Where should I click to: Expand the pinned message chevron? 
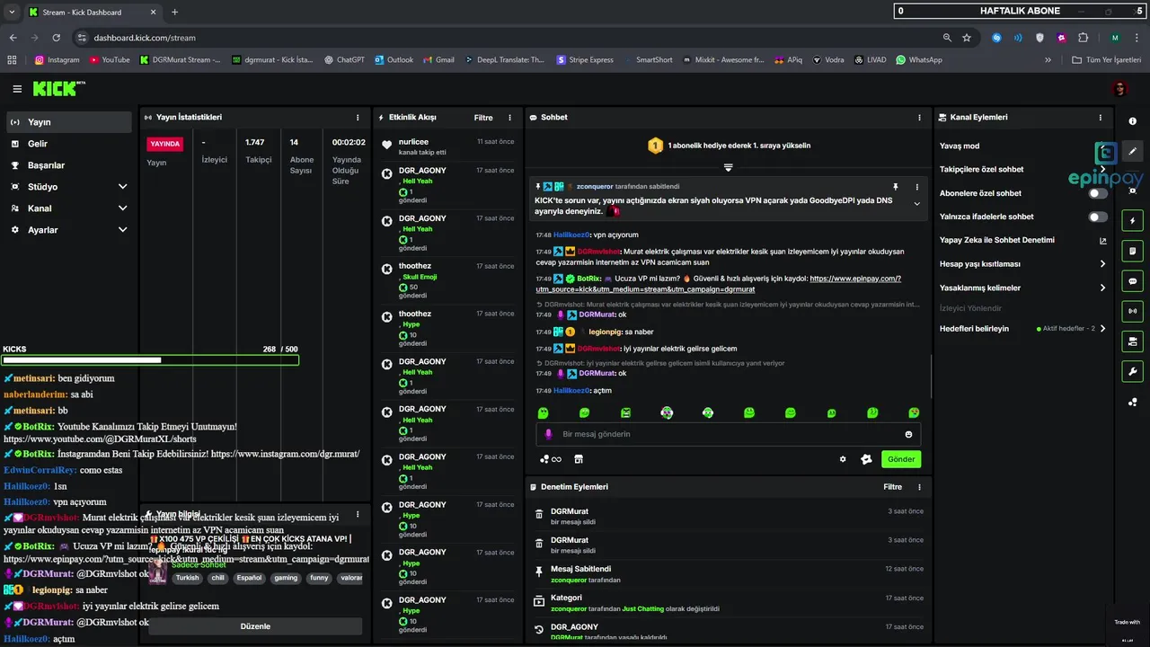coord(917,204)
